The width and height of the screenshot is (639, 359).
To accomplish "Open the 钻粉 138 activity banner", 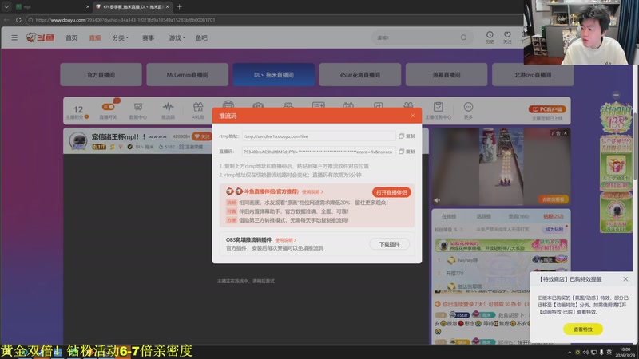I will (616, 118).
